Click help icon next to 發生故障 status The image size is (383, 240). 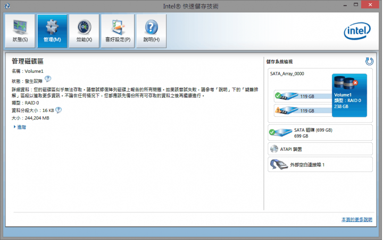[x=48, y=79]
